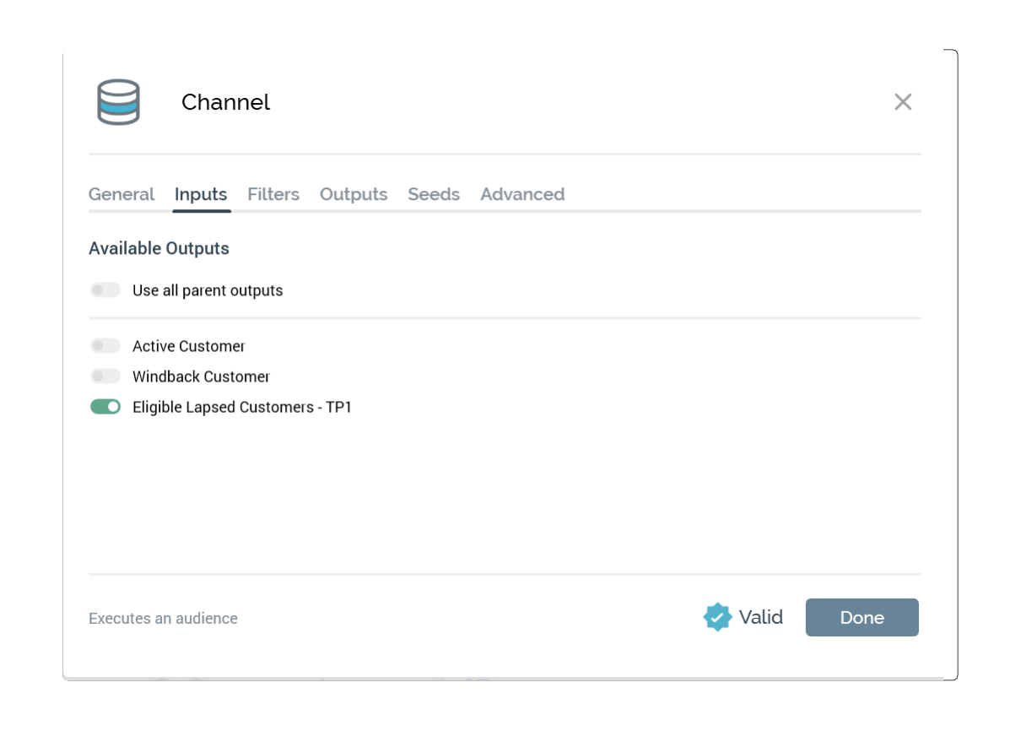The image size is (1021, 731).
Task: Go to the Outputs tab
Action: pos(354,194)
